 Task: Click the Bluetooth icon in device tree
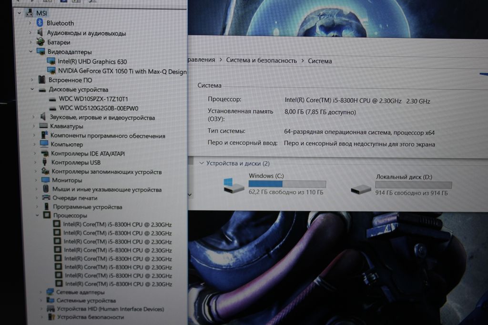(40, 23)
